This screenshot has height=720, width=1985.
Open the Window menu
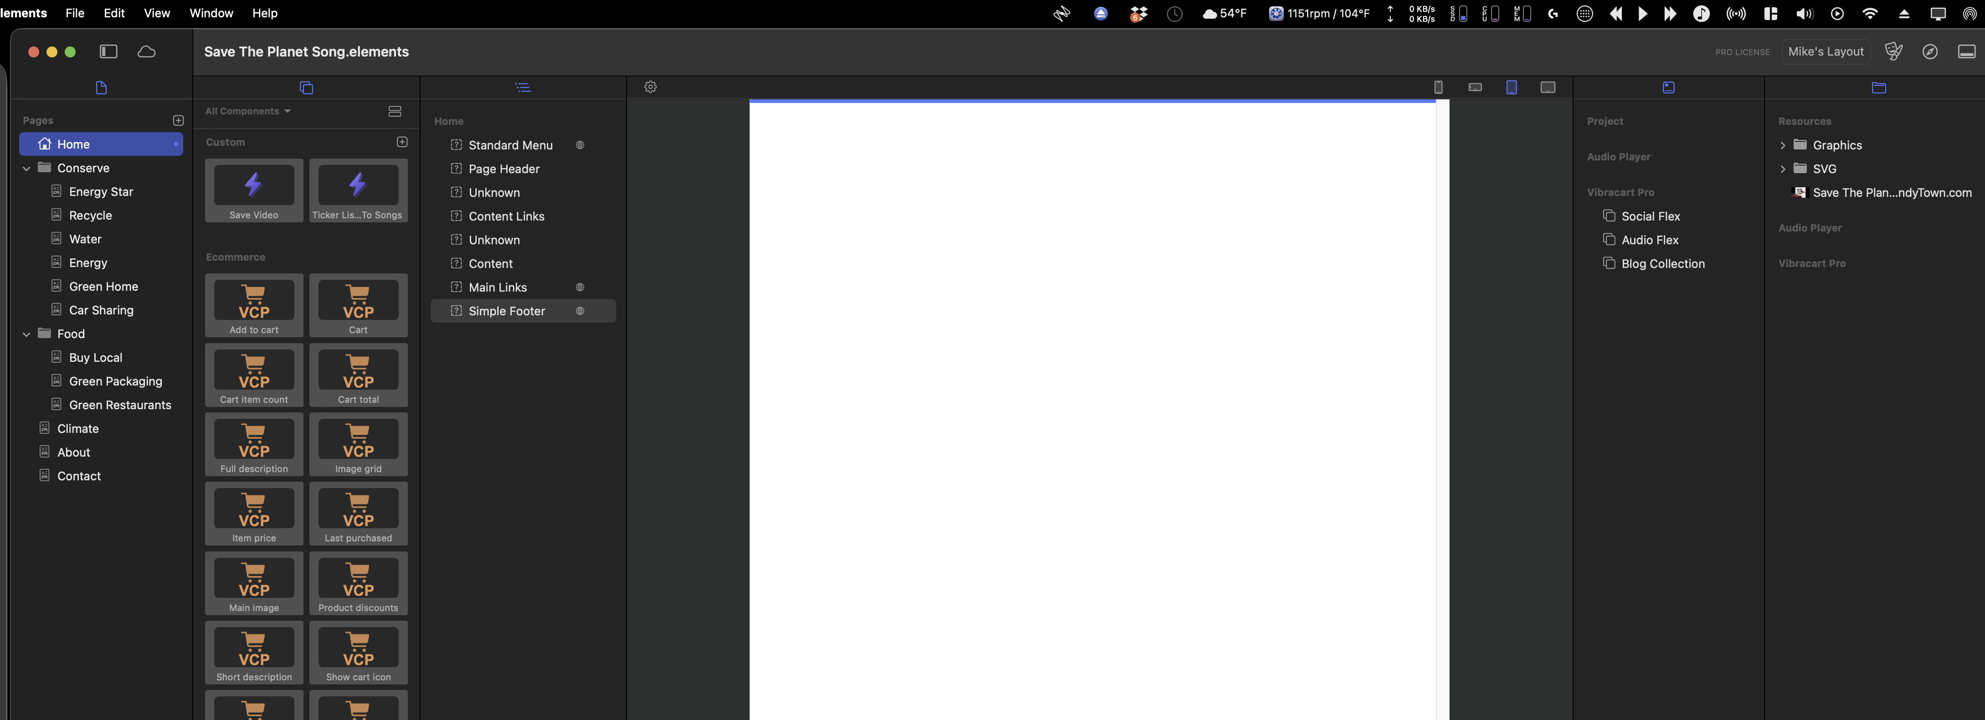tap(211, 13)
